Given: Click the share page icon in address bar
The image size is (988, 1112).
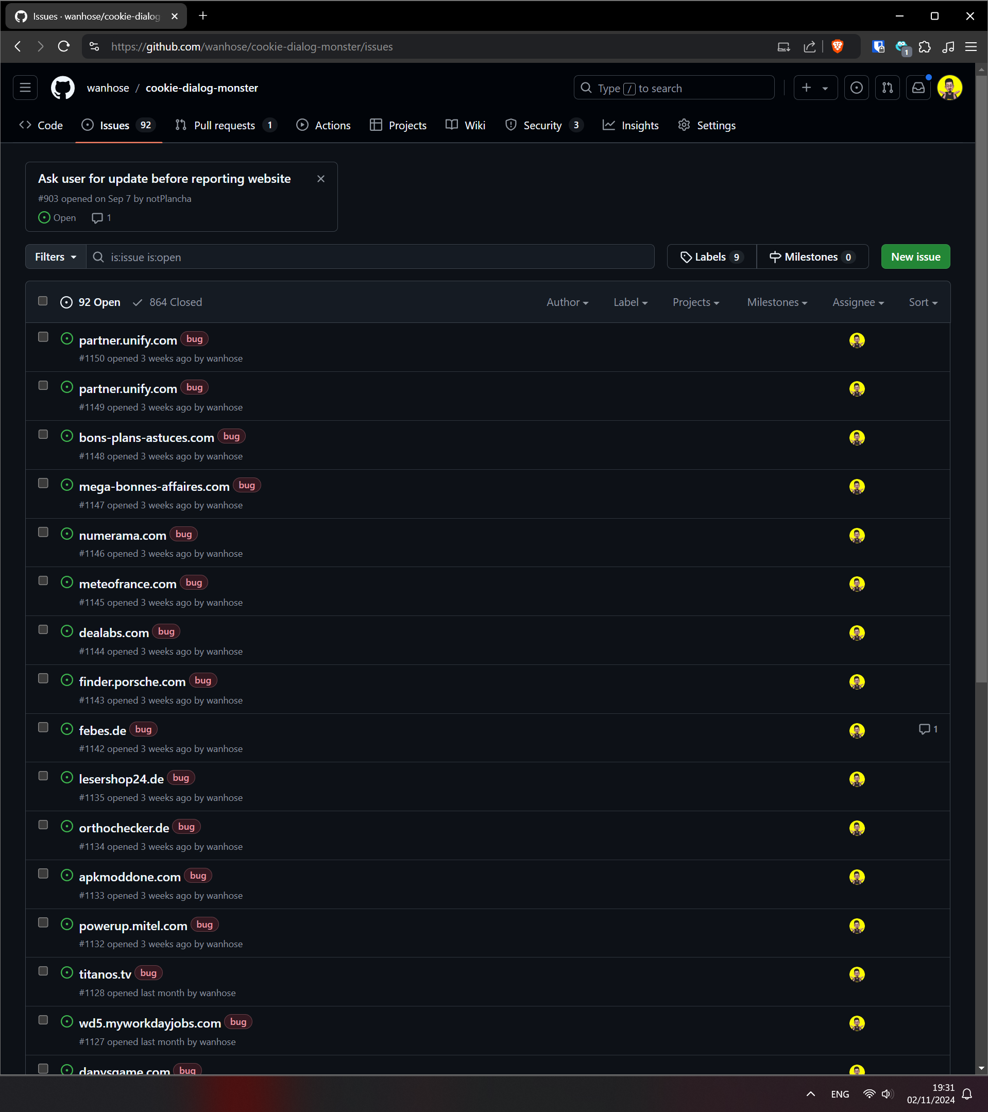Looking at the screenshot, I should [810, 47].
